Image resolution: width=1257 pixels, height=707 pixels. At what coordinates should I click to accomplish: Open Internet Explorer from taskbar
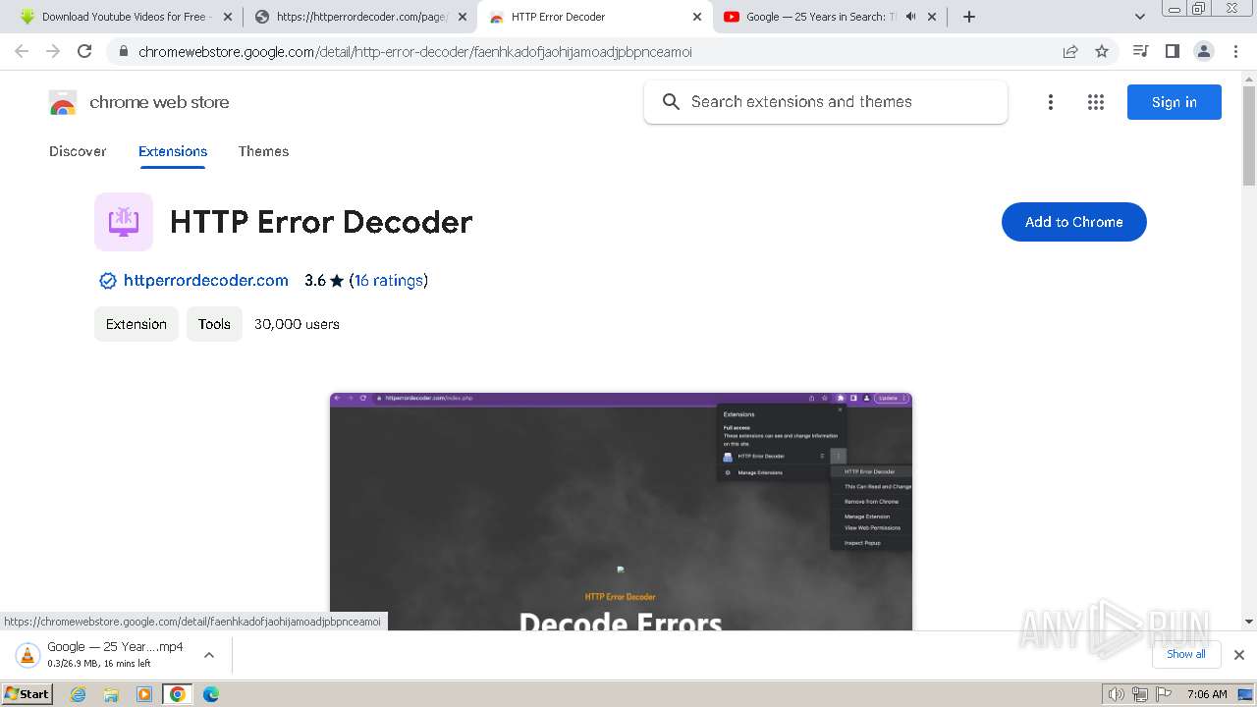[x=79, y=694]
